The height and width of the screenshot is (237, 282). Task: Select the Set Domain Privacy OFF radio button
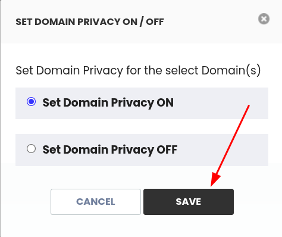(31, 149)
